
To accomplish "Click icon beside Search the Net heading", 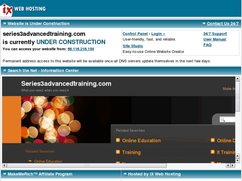I will point(5,71).
